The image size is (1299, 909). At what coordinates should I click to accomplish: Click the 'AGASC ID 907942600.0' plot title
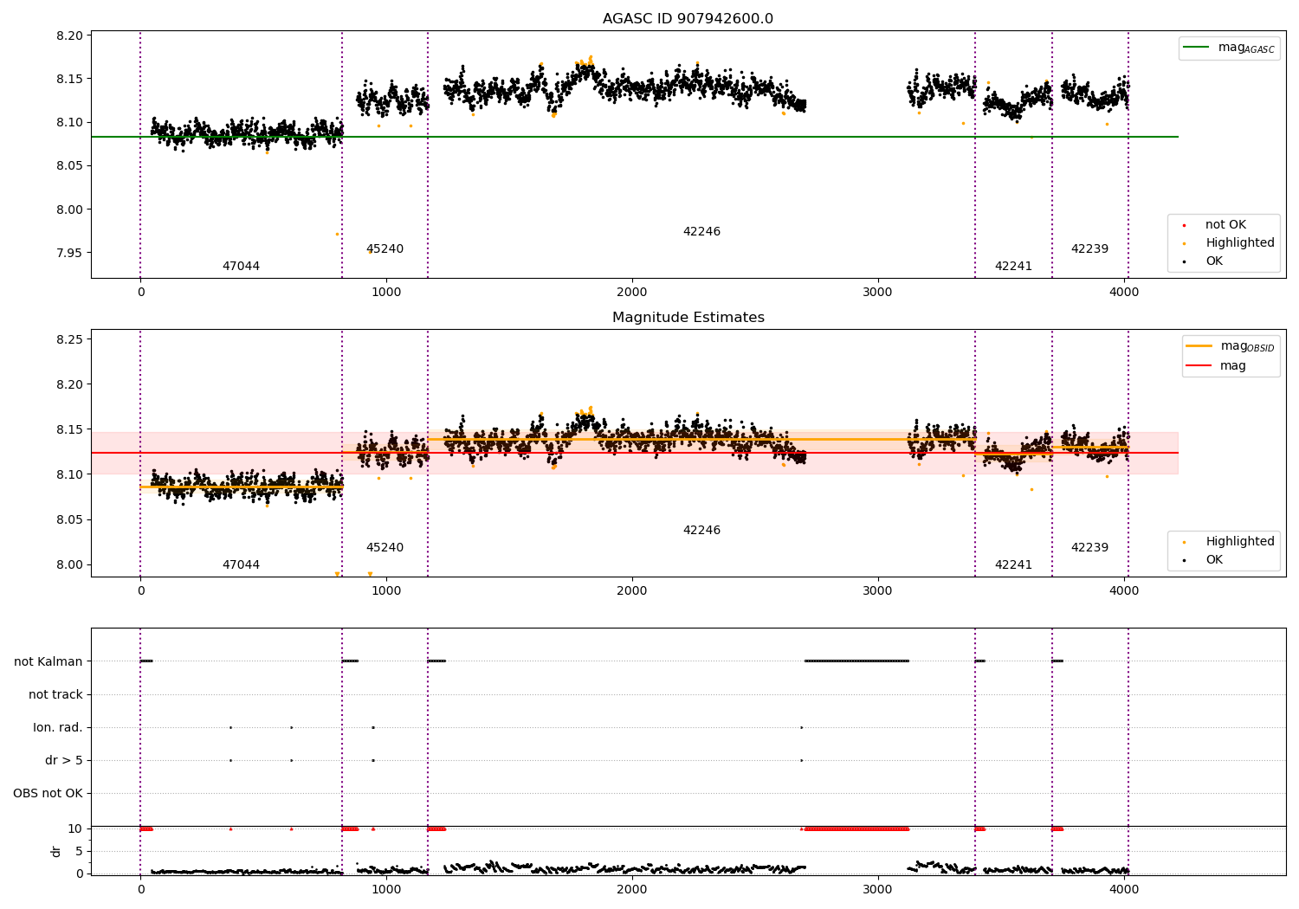point(688,19)
